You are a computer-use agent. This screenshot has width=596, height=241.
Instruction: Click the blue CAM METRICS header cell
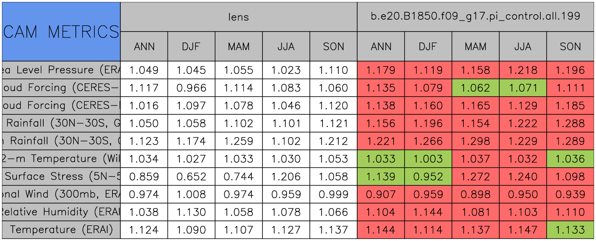click(61, 32)
